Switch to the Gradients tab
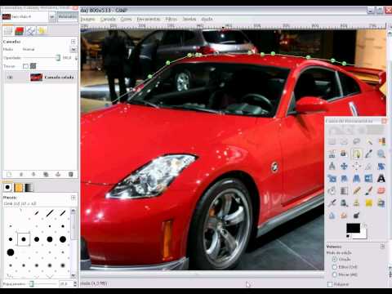392x294 pixels. pyautogui.click(x=29, y=187)
